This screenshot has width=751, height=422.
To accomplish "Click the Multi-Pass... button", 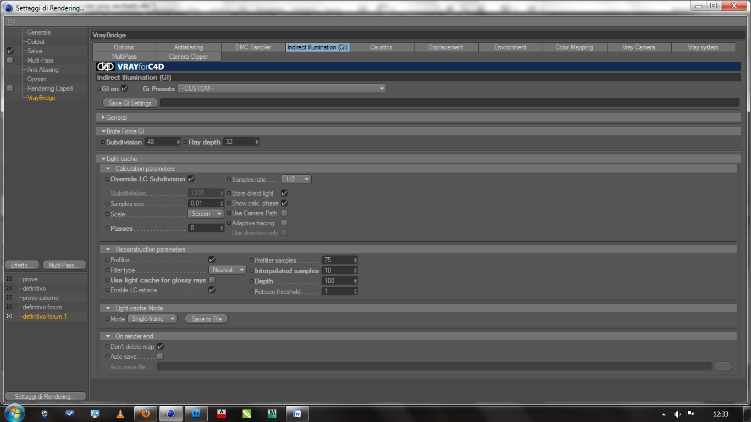I will tap(64, 265).
